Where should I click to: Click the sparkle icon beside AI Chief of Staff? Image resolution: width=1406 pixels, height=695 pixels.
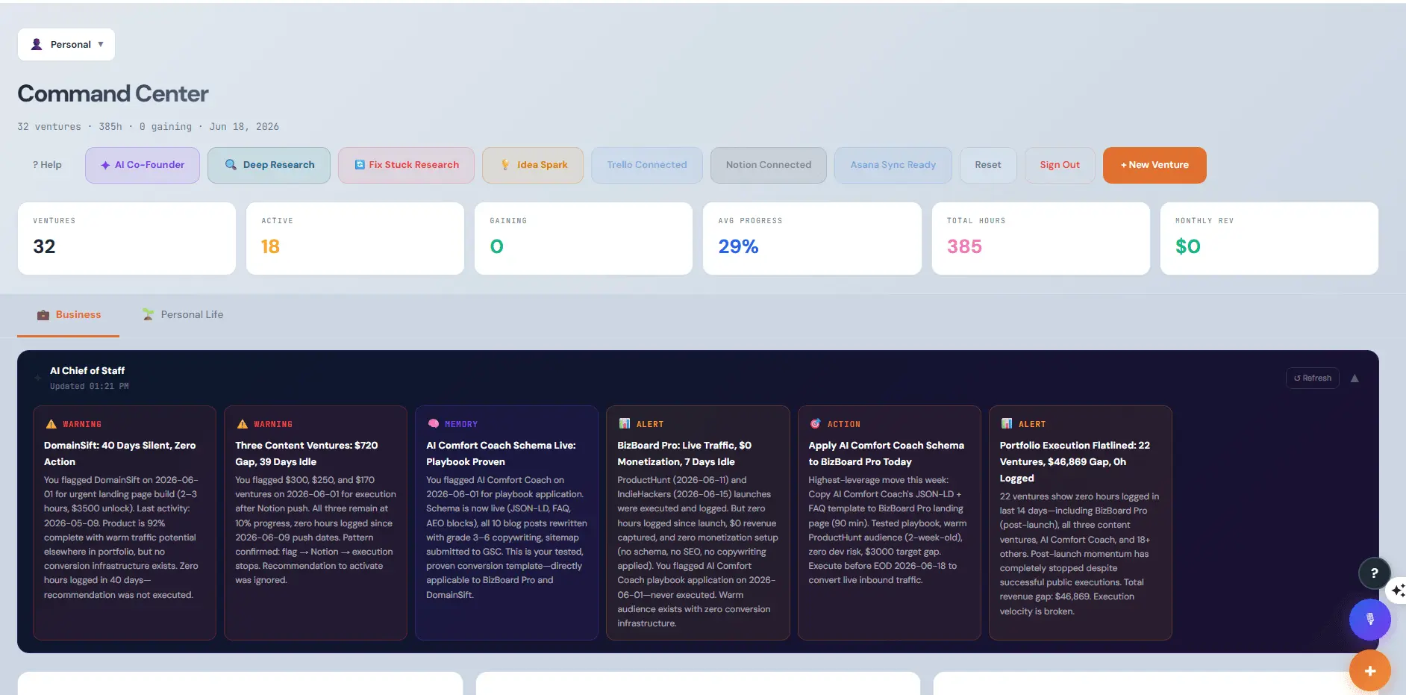click(38, 378)
